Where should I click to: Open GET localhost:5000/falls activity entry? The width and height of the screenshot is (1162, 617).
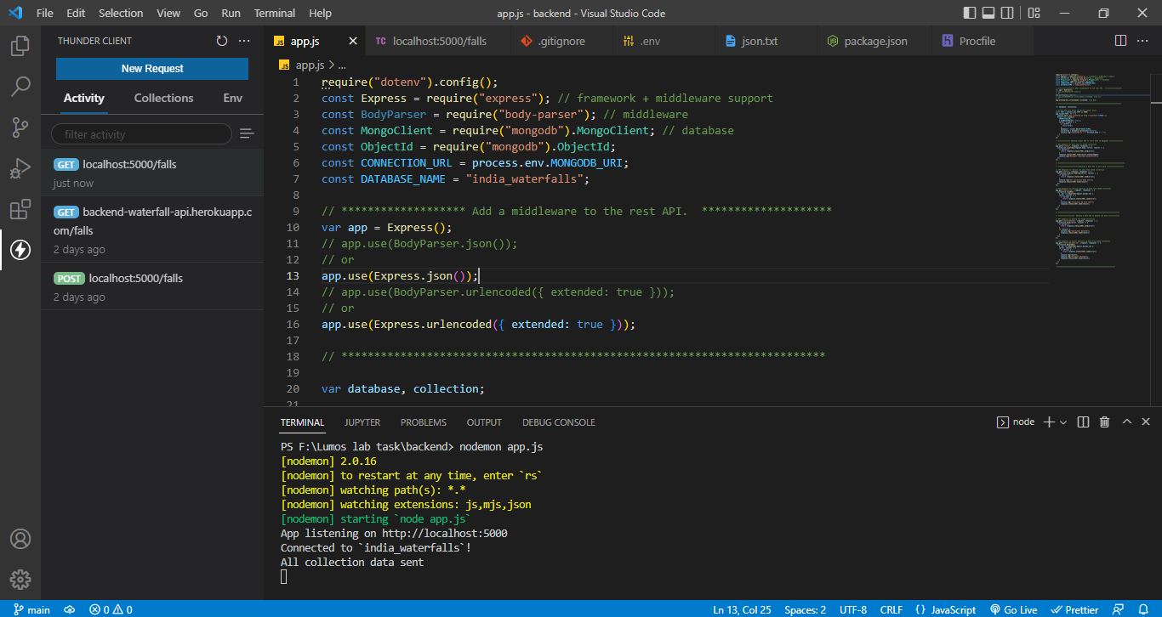(x=152, y=173)
